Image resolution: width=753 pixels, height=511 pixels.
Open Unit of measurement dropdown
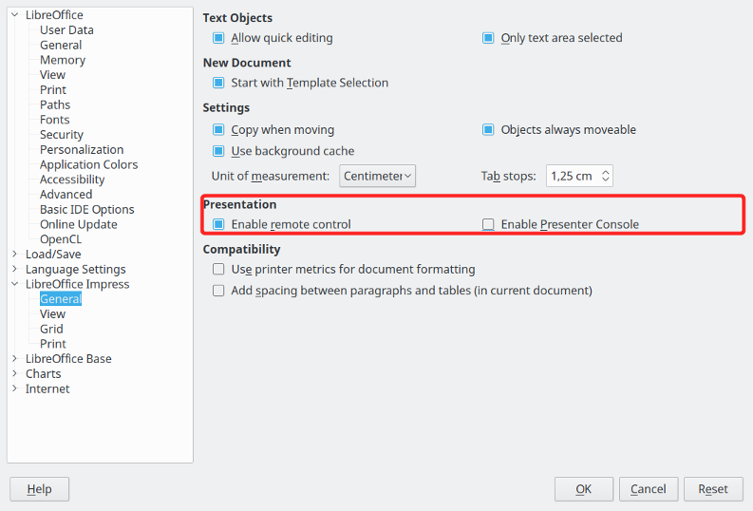(378, 176)
